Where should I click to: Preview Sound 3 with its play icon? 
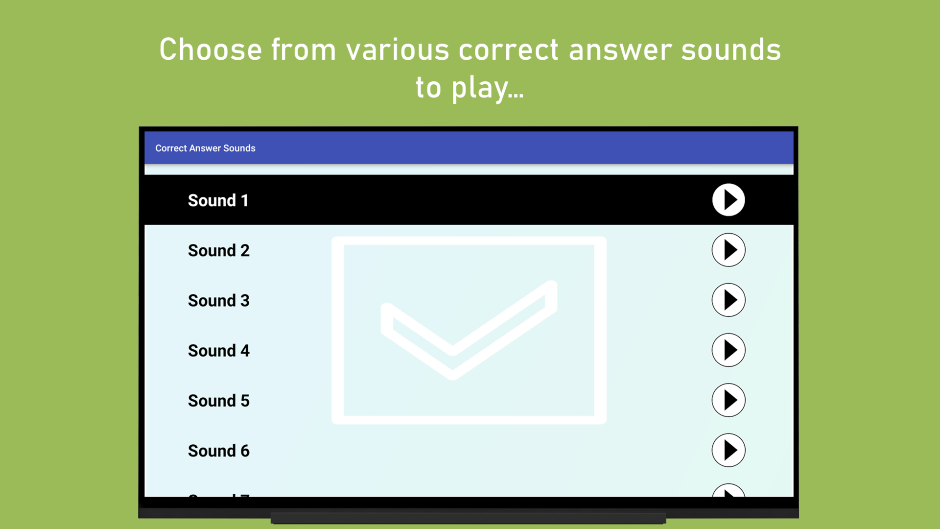[x=728, y=300]
